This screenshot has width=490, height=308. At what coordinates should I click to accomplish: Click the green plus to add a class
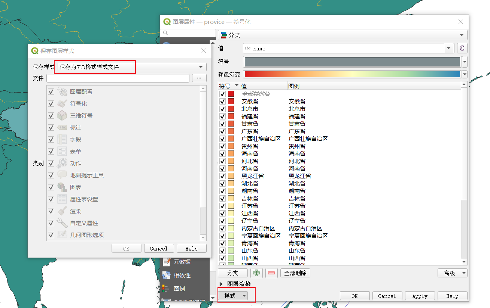coord(256,273)
